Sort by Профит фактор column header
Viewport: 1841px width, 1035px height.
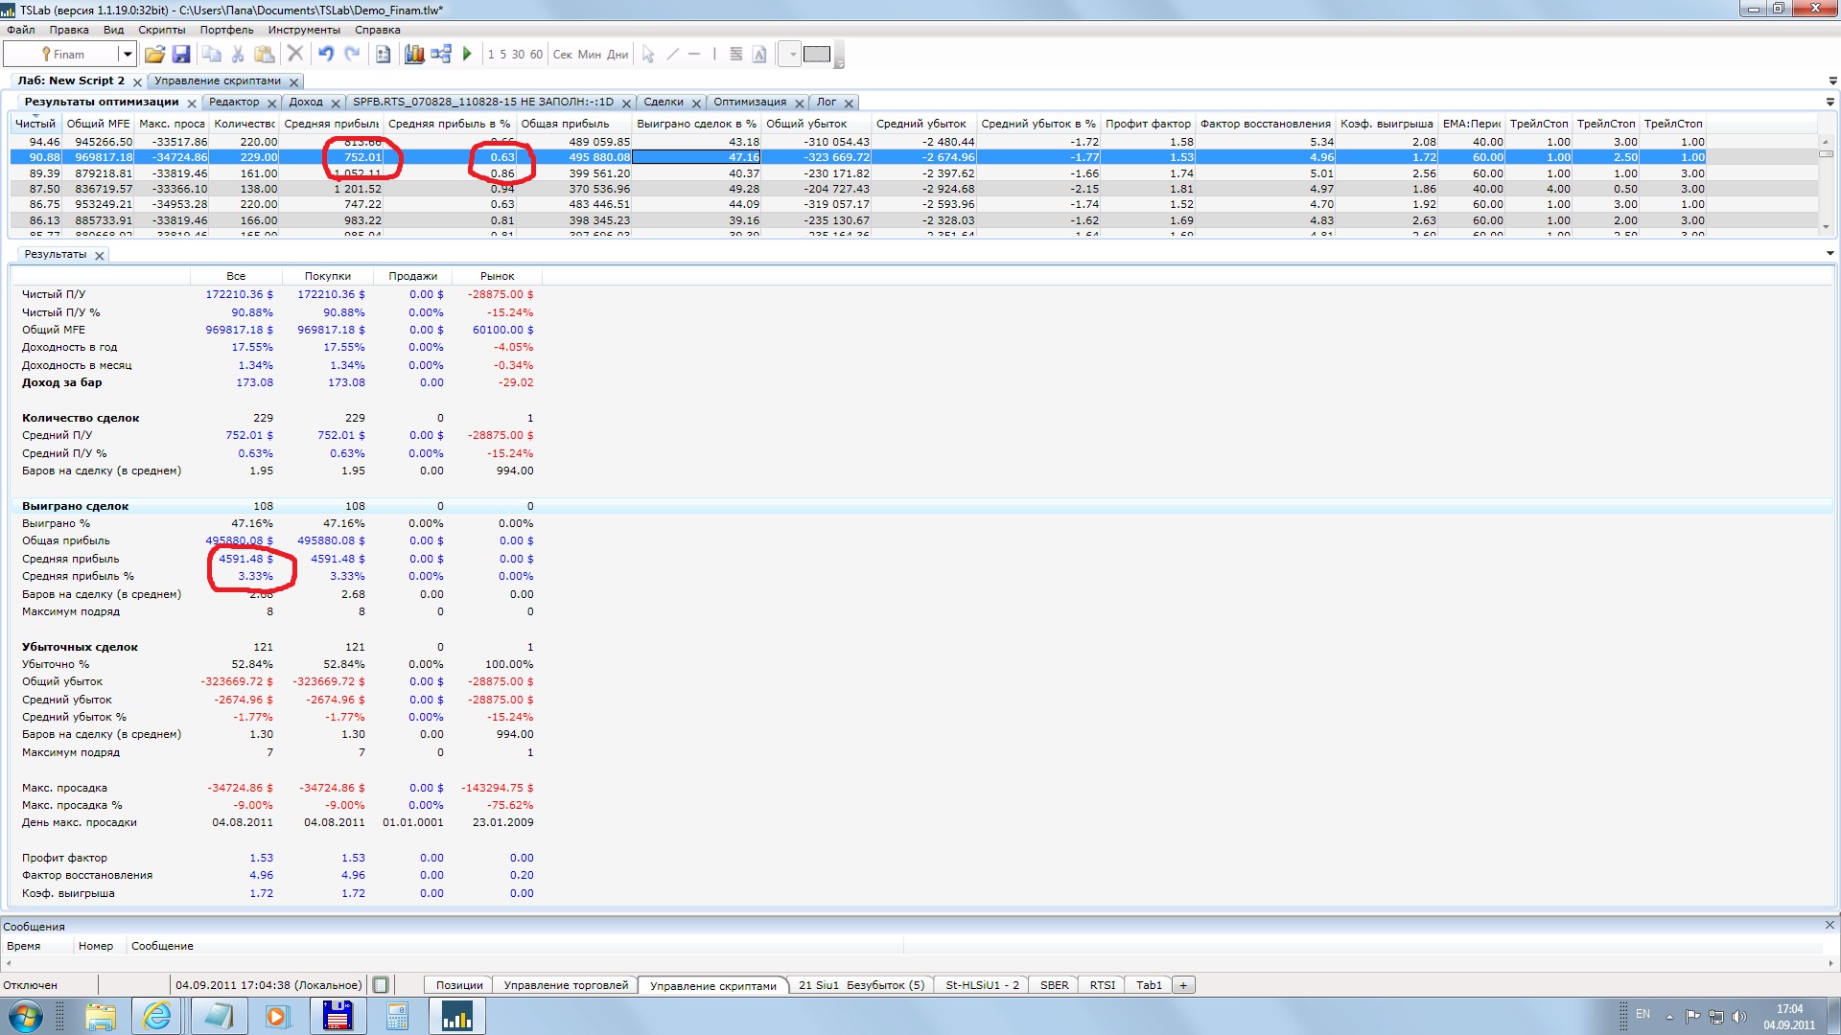coord(1147,124)
